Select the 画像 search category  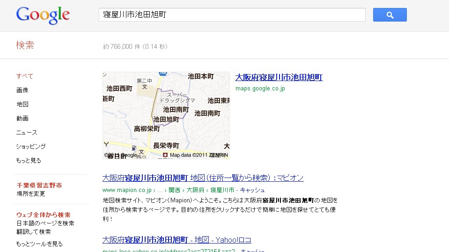coord(22,90)
